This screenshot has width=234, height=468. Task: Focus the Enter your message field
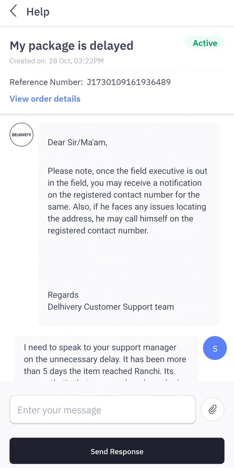click(103, 409)
